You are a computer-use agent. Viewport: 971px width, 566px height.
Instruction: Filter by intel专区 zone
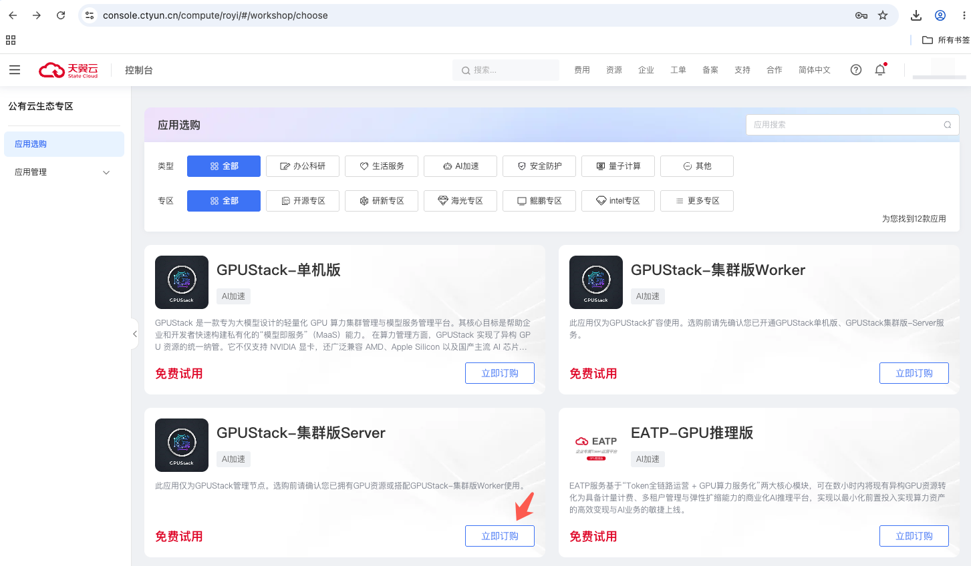click(x=618, y=201)
